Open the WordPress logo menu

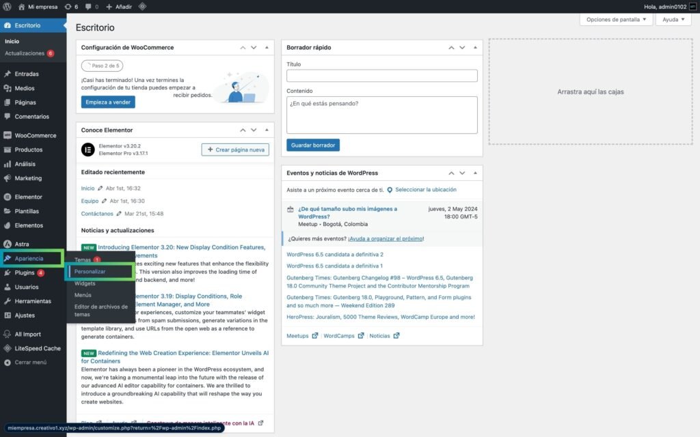click(x=7, y=7)
